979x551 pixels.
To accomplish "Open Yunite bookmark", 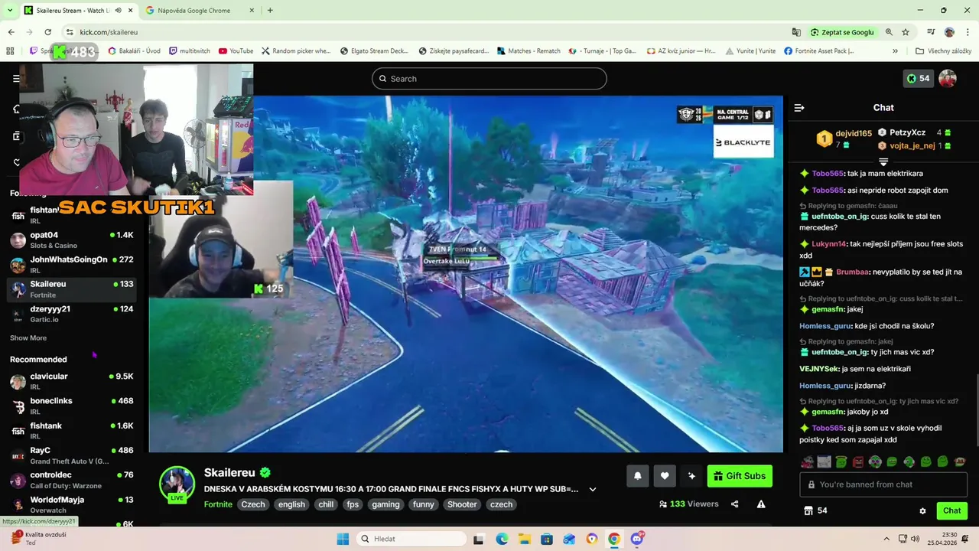I will 750,51.
